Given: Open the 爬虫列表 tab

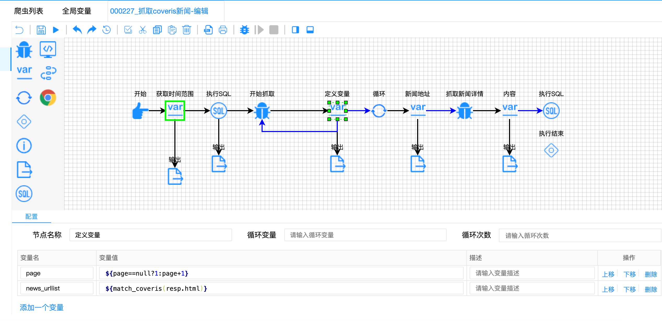Looking at the screenshot, I should [29, 11].
